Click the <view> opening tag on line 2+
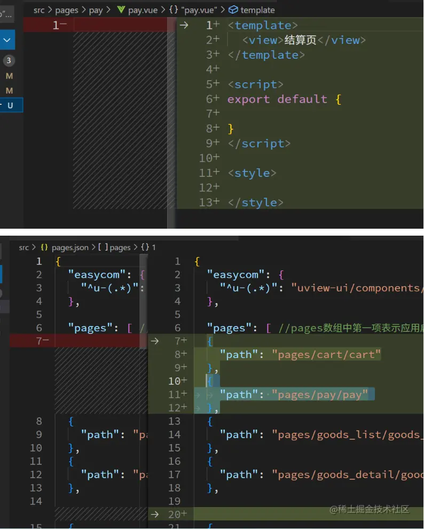 point(263,40)
